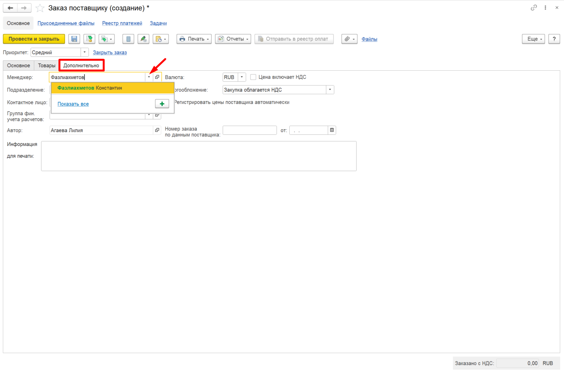Image resolution: width=564 pixels, height=372 pixels.
Task: Open the Отчеты dropdown menu
Action: click(x=233, y=39)
